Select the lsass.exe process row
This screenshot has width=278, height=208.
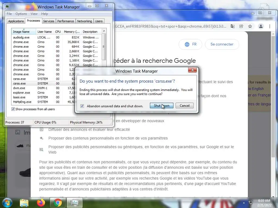(43, 97)
